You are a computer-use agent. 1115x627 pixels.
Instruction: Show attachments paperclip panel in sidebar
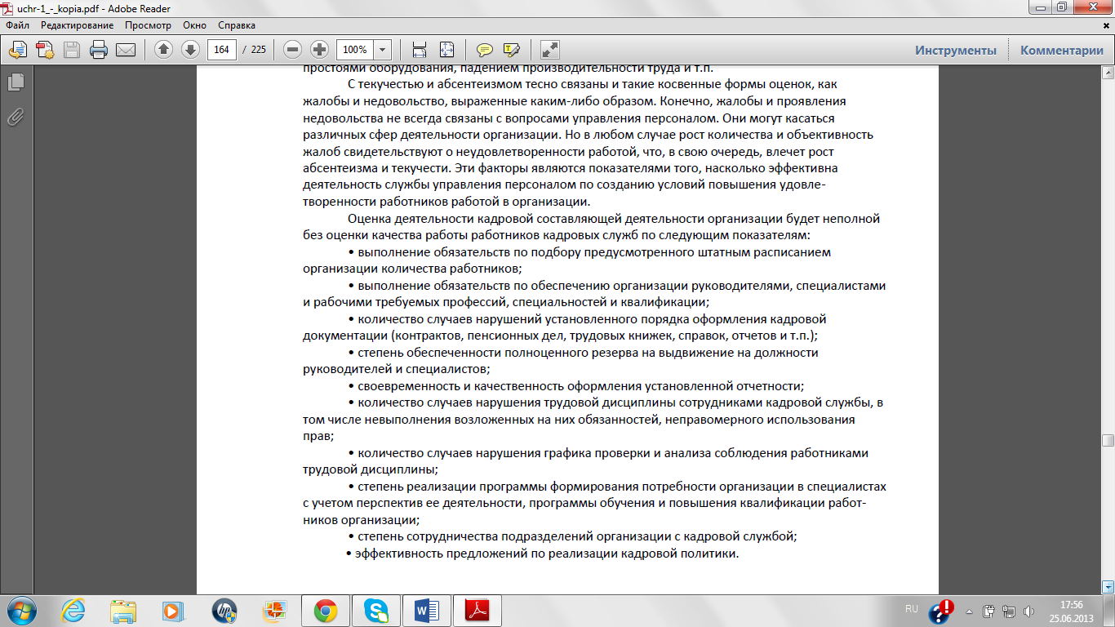[16, 117]
